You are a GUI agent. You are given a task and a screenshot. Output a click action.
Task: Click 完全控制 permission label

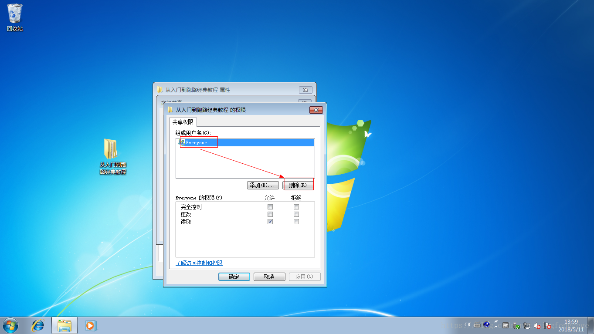pyautogui.click(x=191, y=207)
